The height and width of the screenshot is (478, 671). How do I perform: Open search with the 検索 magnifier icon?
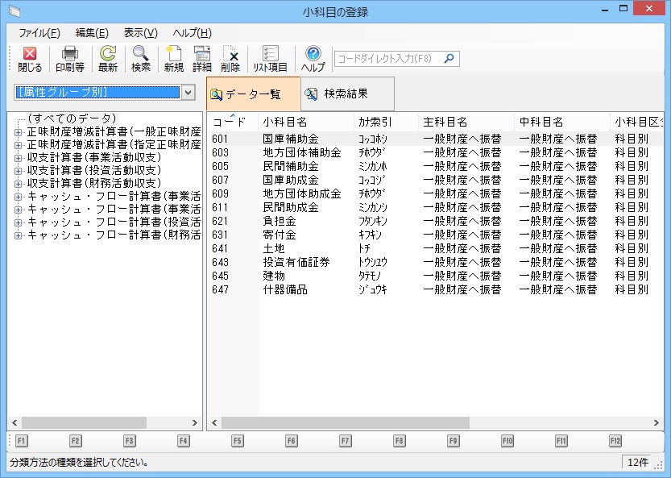tap(141, 54)
